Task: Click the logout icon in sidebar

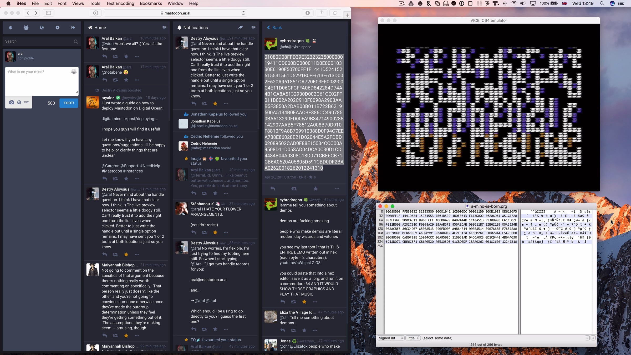Action: 73,28
